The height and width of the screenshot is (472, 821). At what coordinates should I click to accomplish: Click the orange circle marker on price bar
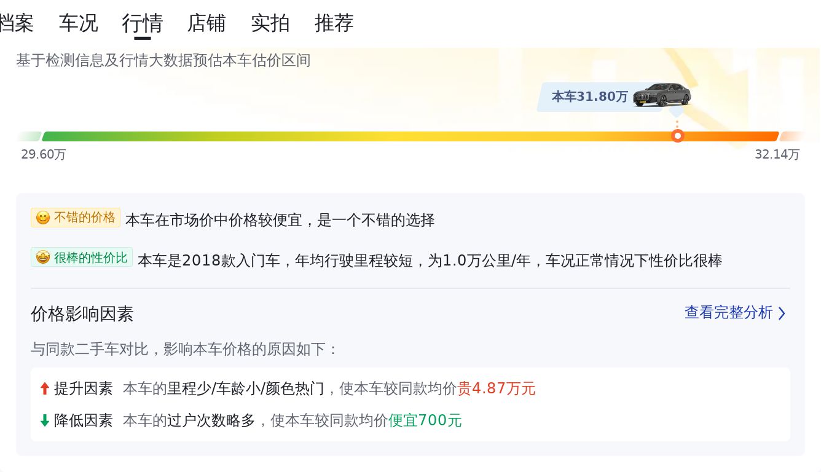[x=678, y=136]
